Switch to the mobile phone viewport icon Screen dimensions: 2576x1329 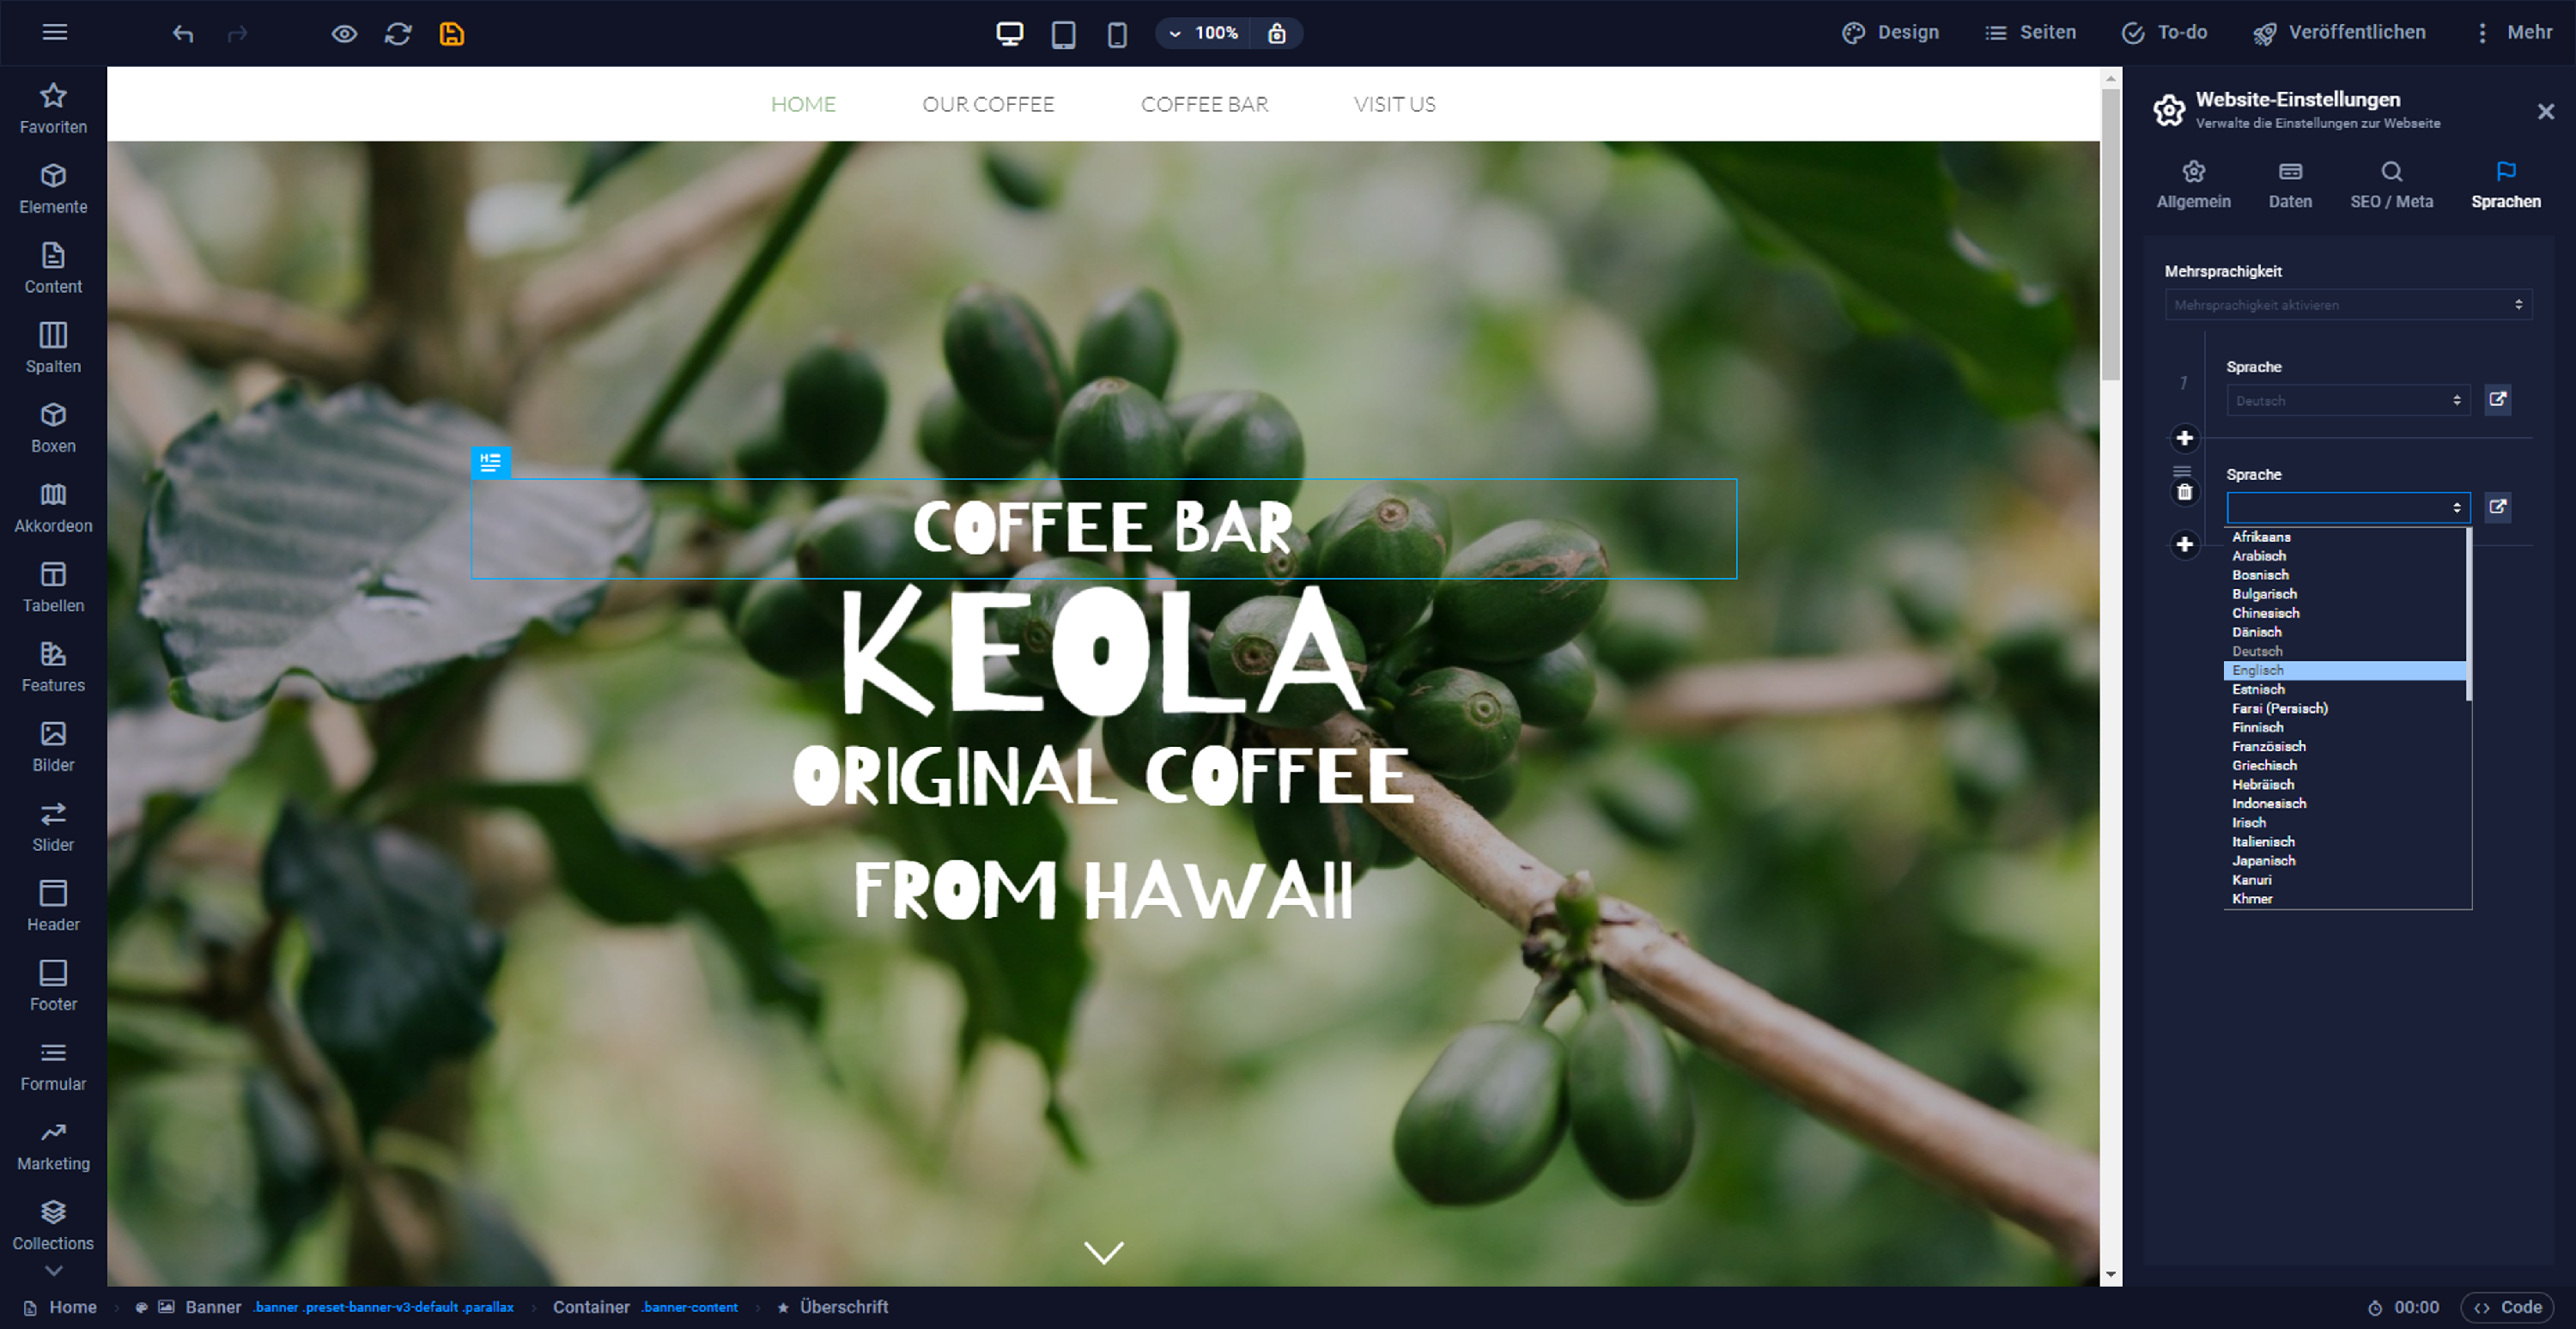tap(1117, 34)
